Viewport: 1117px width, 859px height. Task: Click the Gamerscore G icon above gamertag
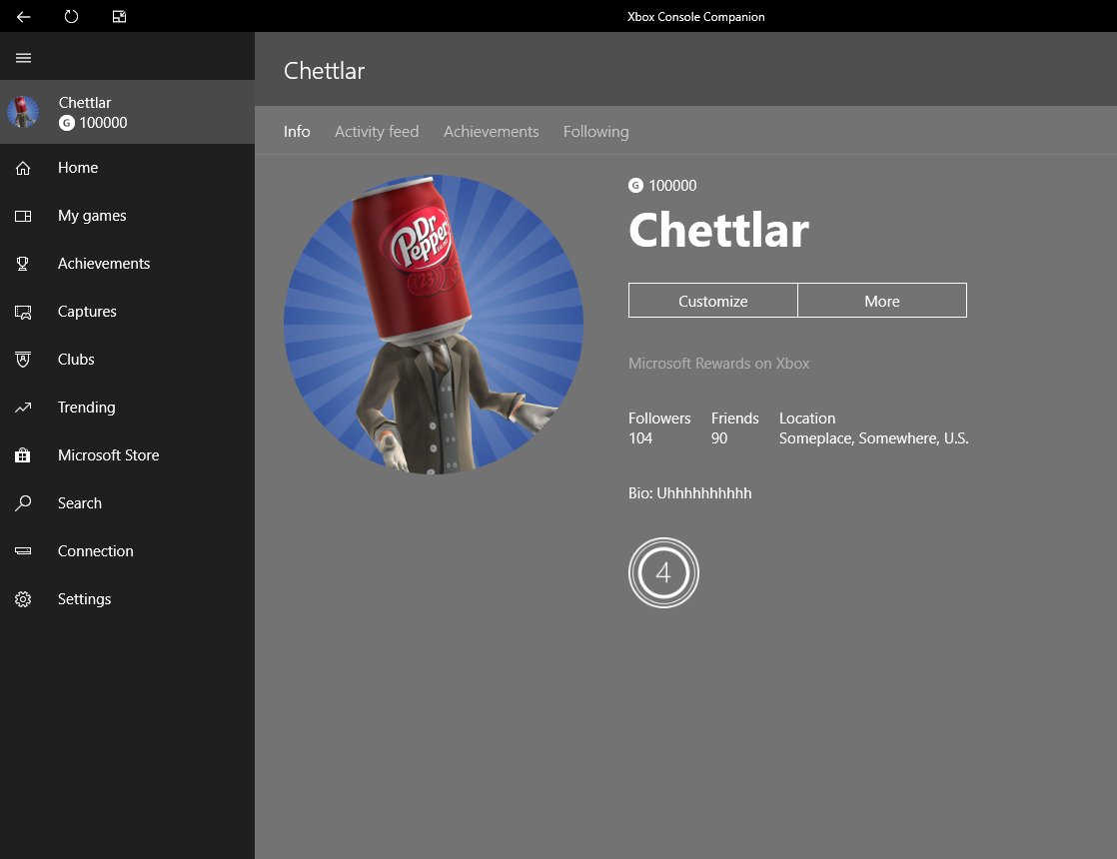tap(635, 186)
